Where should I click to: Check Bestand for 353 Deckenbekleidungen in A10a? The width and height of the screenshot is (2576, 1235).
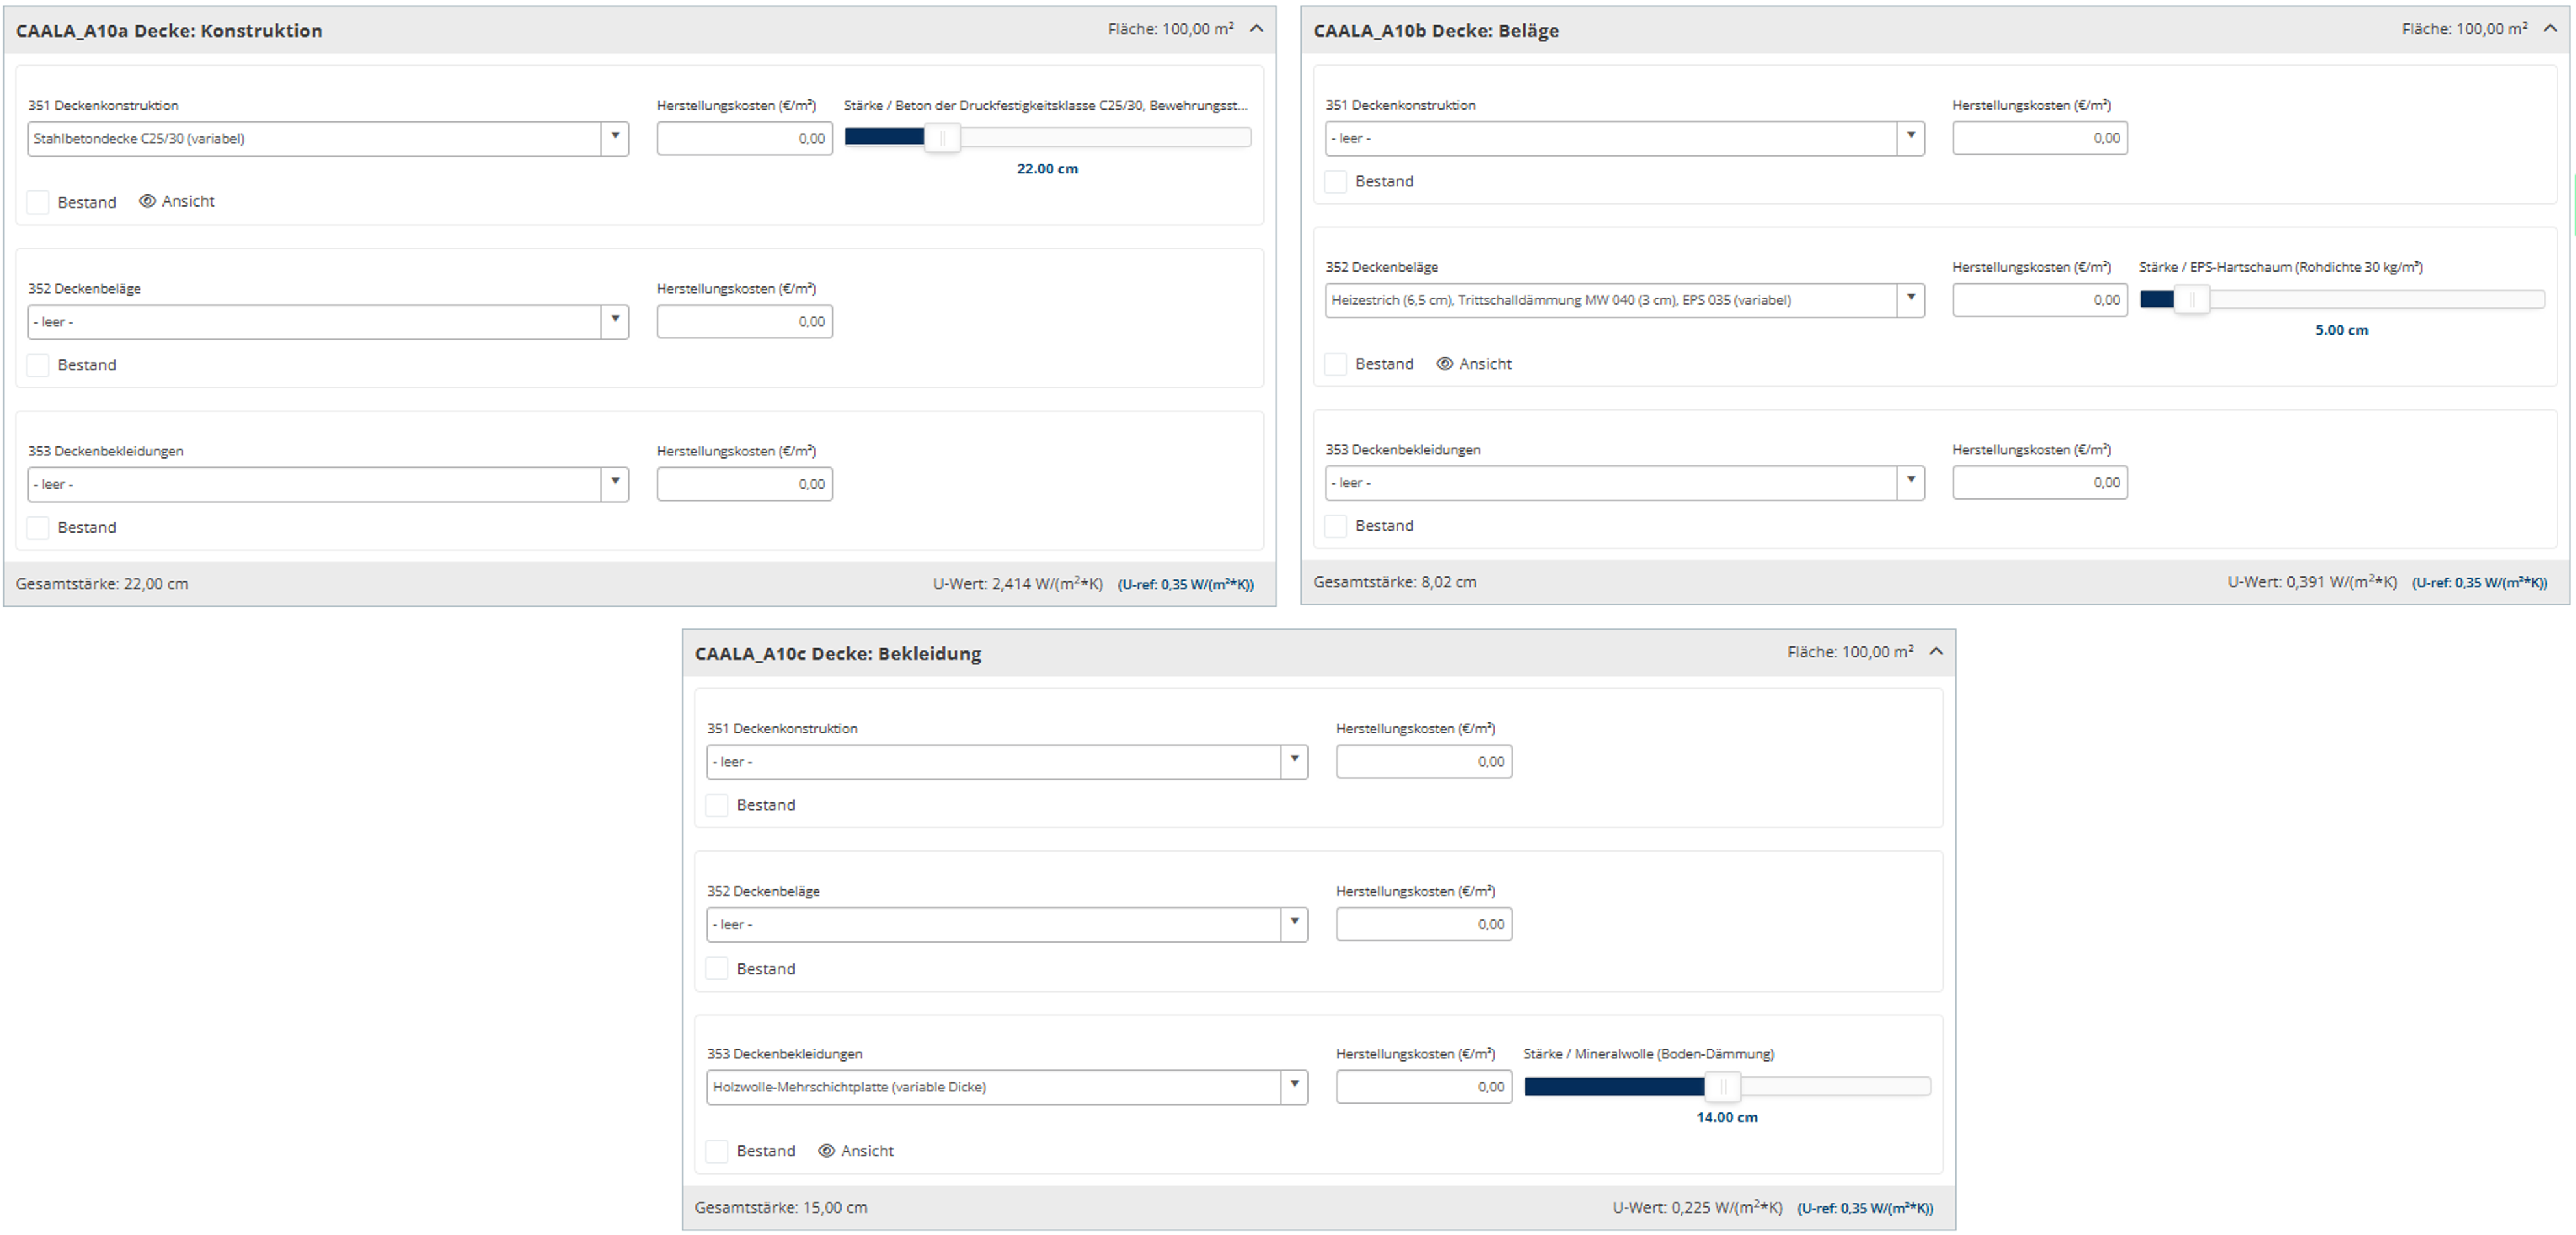(x=38, y=528)
